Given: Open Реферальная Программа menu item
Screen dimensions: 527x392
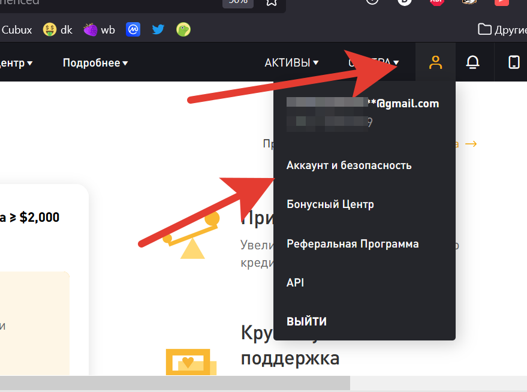Looking at the screenshot, I should click(x=353, y=243).
